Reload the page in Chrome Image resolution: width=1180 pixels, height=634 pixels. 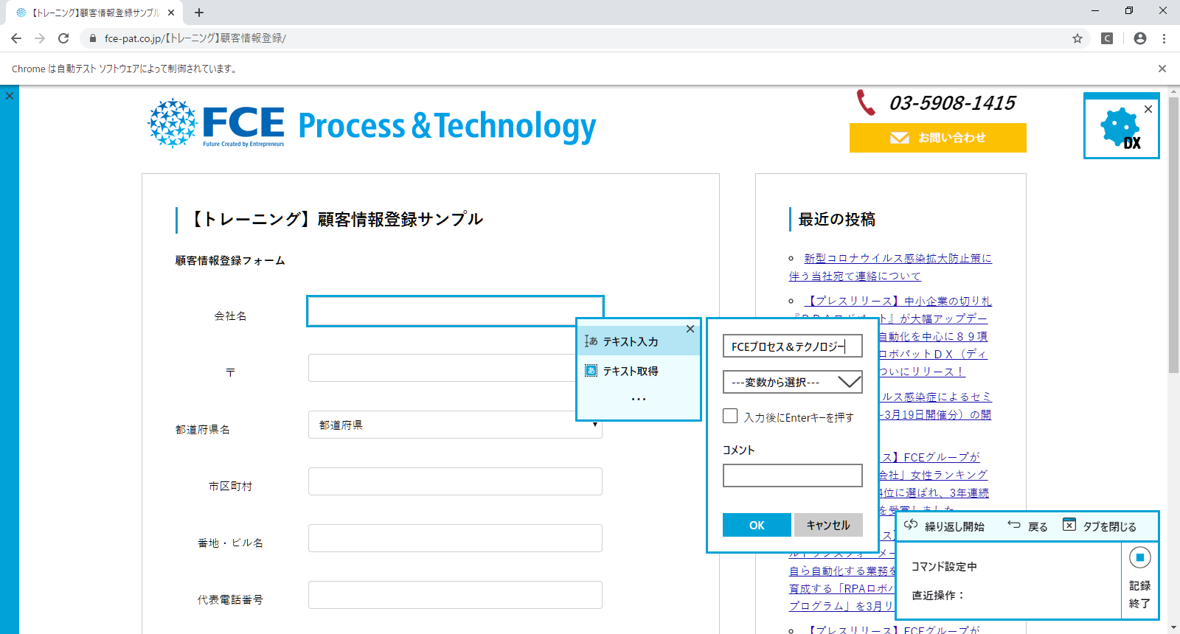coord(63,38)
